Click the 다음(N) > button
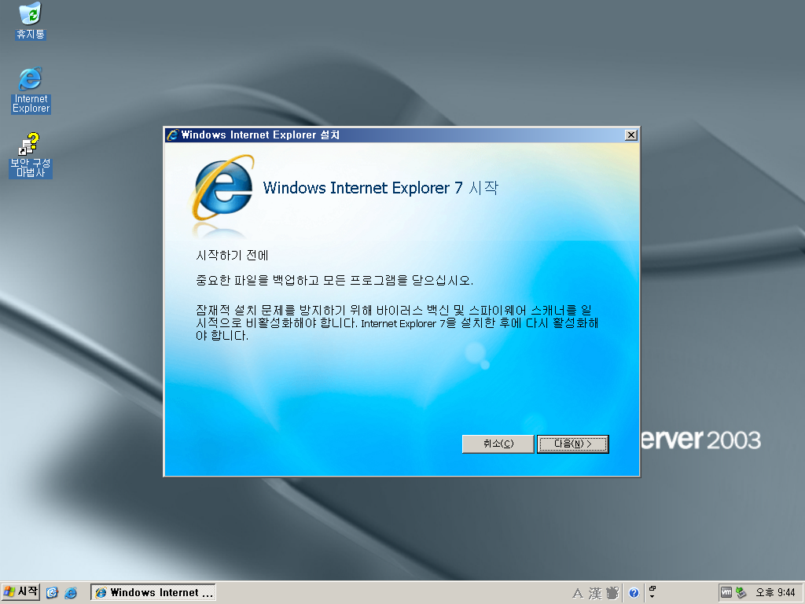Viewport: 805px width, 604px height. click(572, 444)
